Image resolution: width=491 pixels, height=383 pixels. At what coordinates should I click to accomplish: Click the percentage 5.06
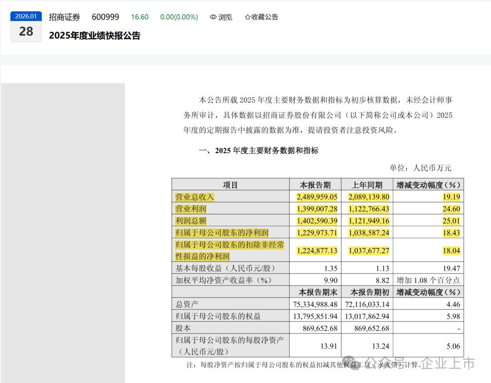tap(453, 346)
